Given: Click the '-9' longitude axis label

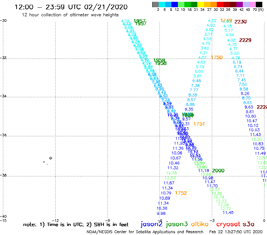Looking at the screenshot, I should click(x=108, y=221).
